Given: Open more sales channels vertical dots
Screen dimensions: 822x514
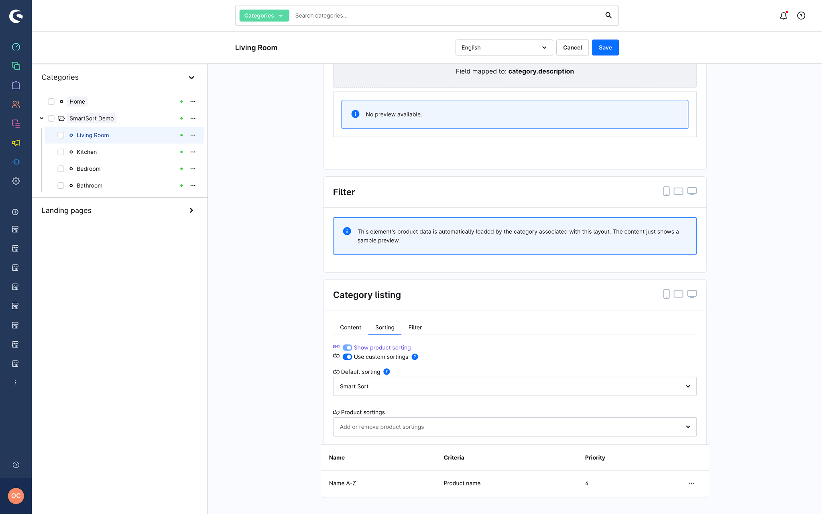Looking at the screenshot, I should point(15,383).
